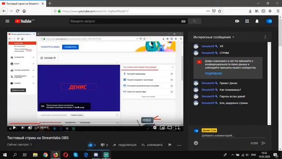Open the YouTube guide hamburger menu

click(7, 21)
